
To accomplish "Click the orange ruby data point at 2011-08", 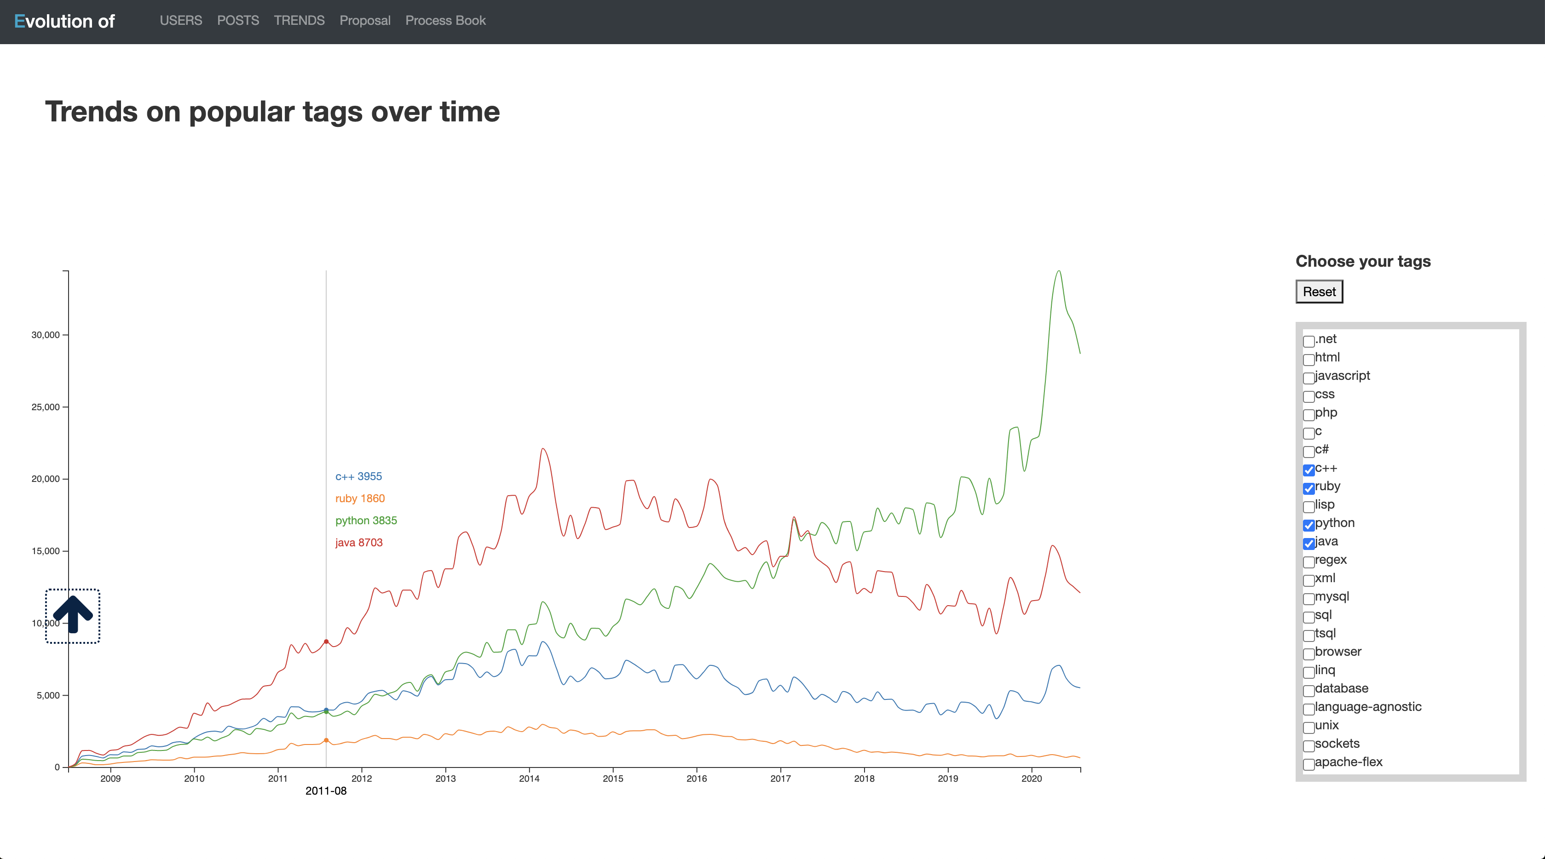I will click(326, 740).
